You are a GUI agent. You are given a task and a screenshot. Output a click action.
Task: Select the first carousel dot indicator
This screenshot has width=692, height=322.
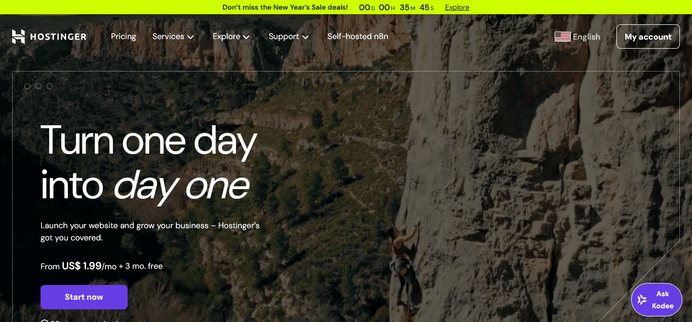[27, 86]
